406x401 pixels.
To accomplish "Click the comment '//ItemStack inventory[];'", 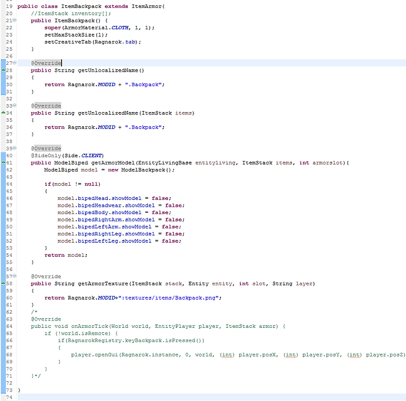I will click(70, 14).
